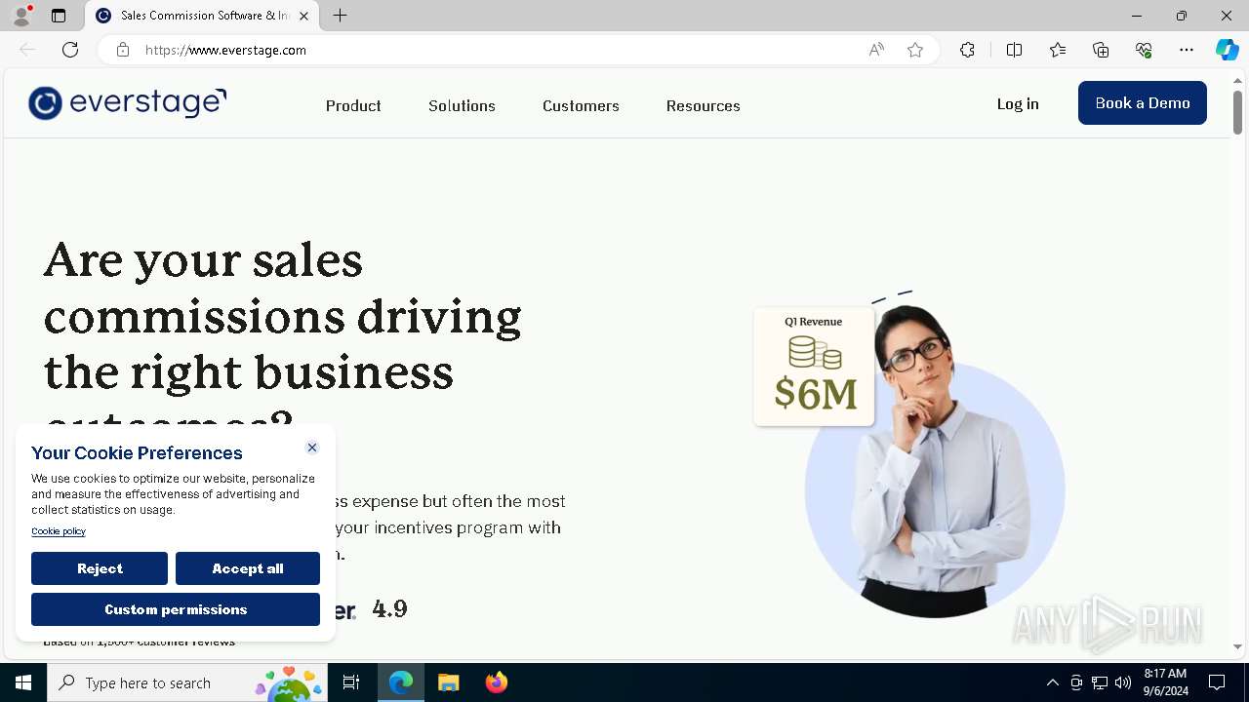Image resolution: width=1249 pixels, height=702 pixels.
Task: Open a new tab with the plus button
Action: (340, 16)
